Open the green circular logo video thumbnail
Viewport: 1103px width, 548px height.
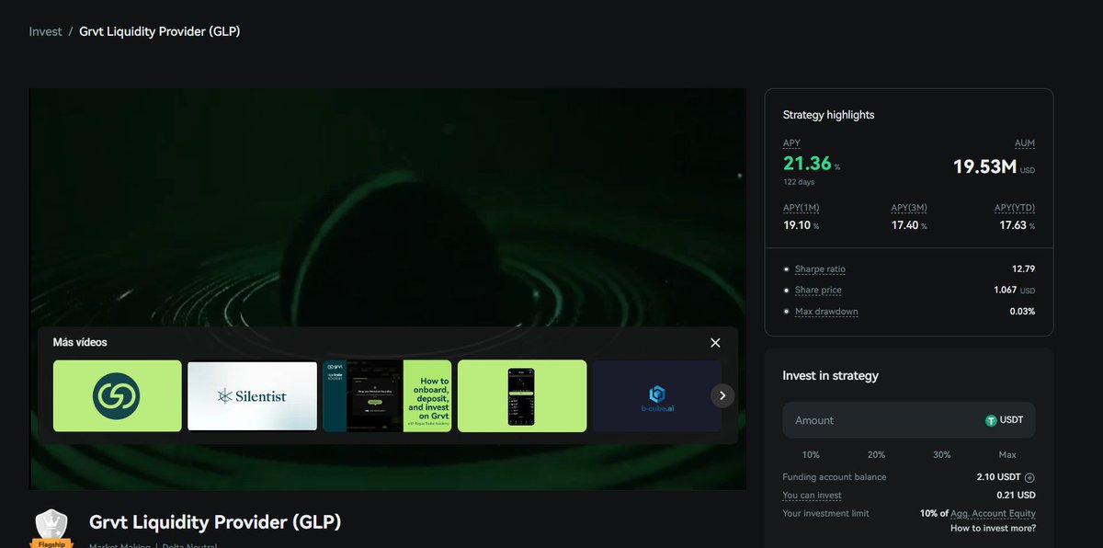(117, 395)
